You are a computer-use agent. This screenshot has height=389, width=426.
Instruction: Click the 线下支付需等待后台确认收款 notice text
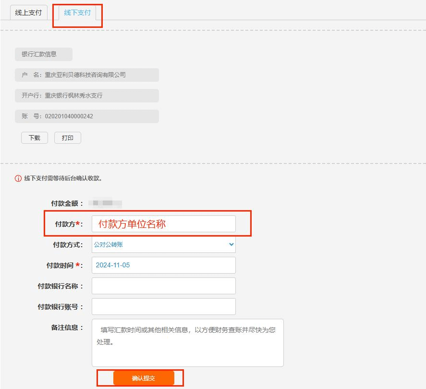(x=63, y=178)
